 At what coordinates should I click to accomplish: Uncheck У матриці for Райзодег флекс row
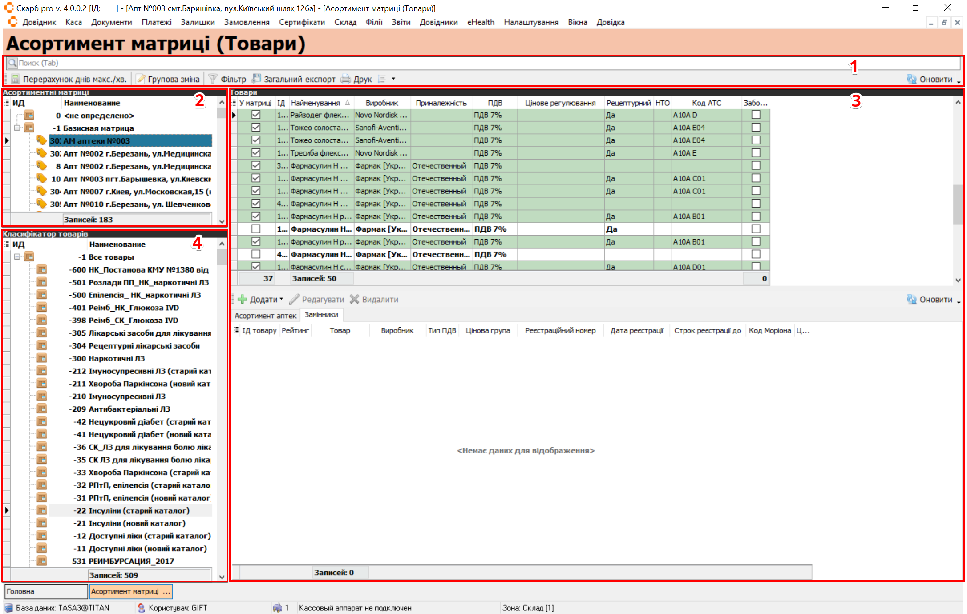pos(256,115)
